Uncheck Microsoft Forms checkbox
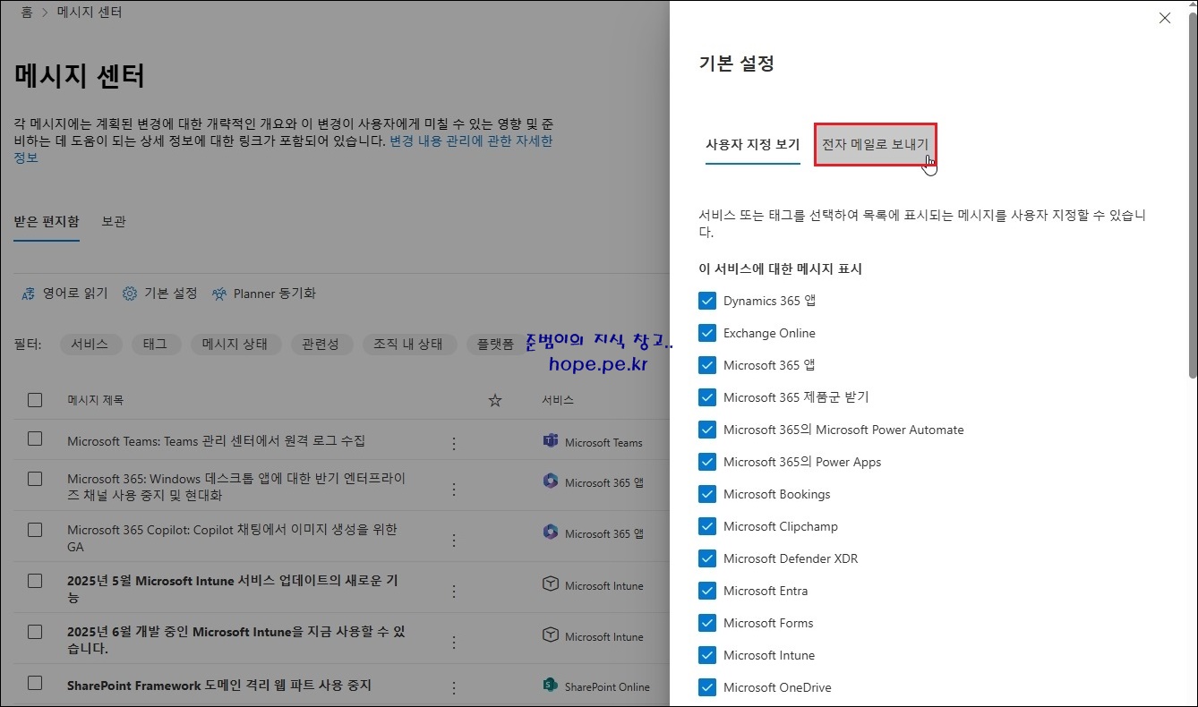 707,623
